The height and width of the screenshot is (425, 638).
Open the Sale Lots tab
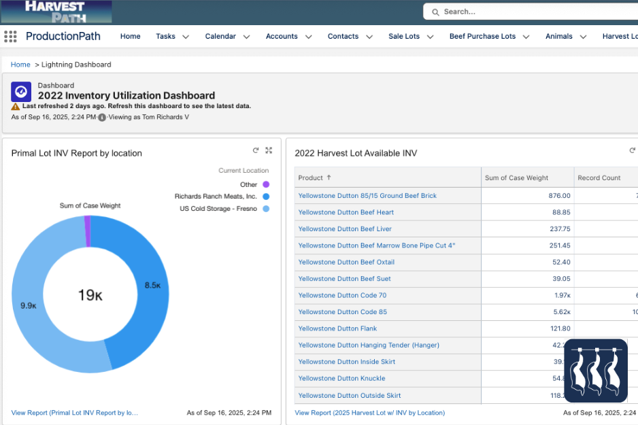click(404, 36)
